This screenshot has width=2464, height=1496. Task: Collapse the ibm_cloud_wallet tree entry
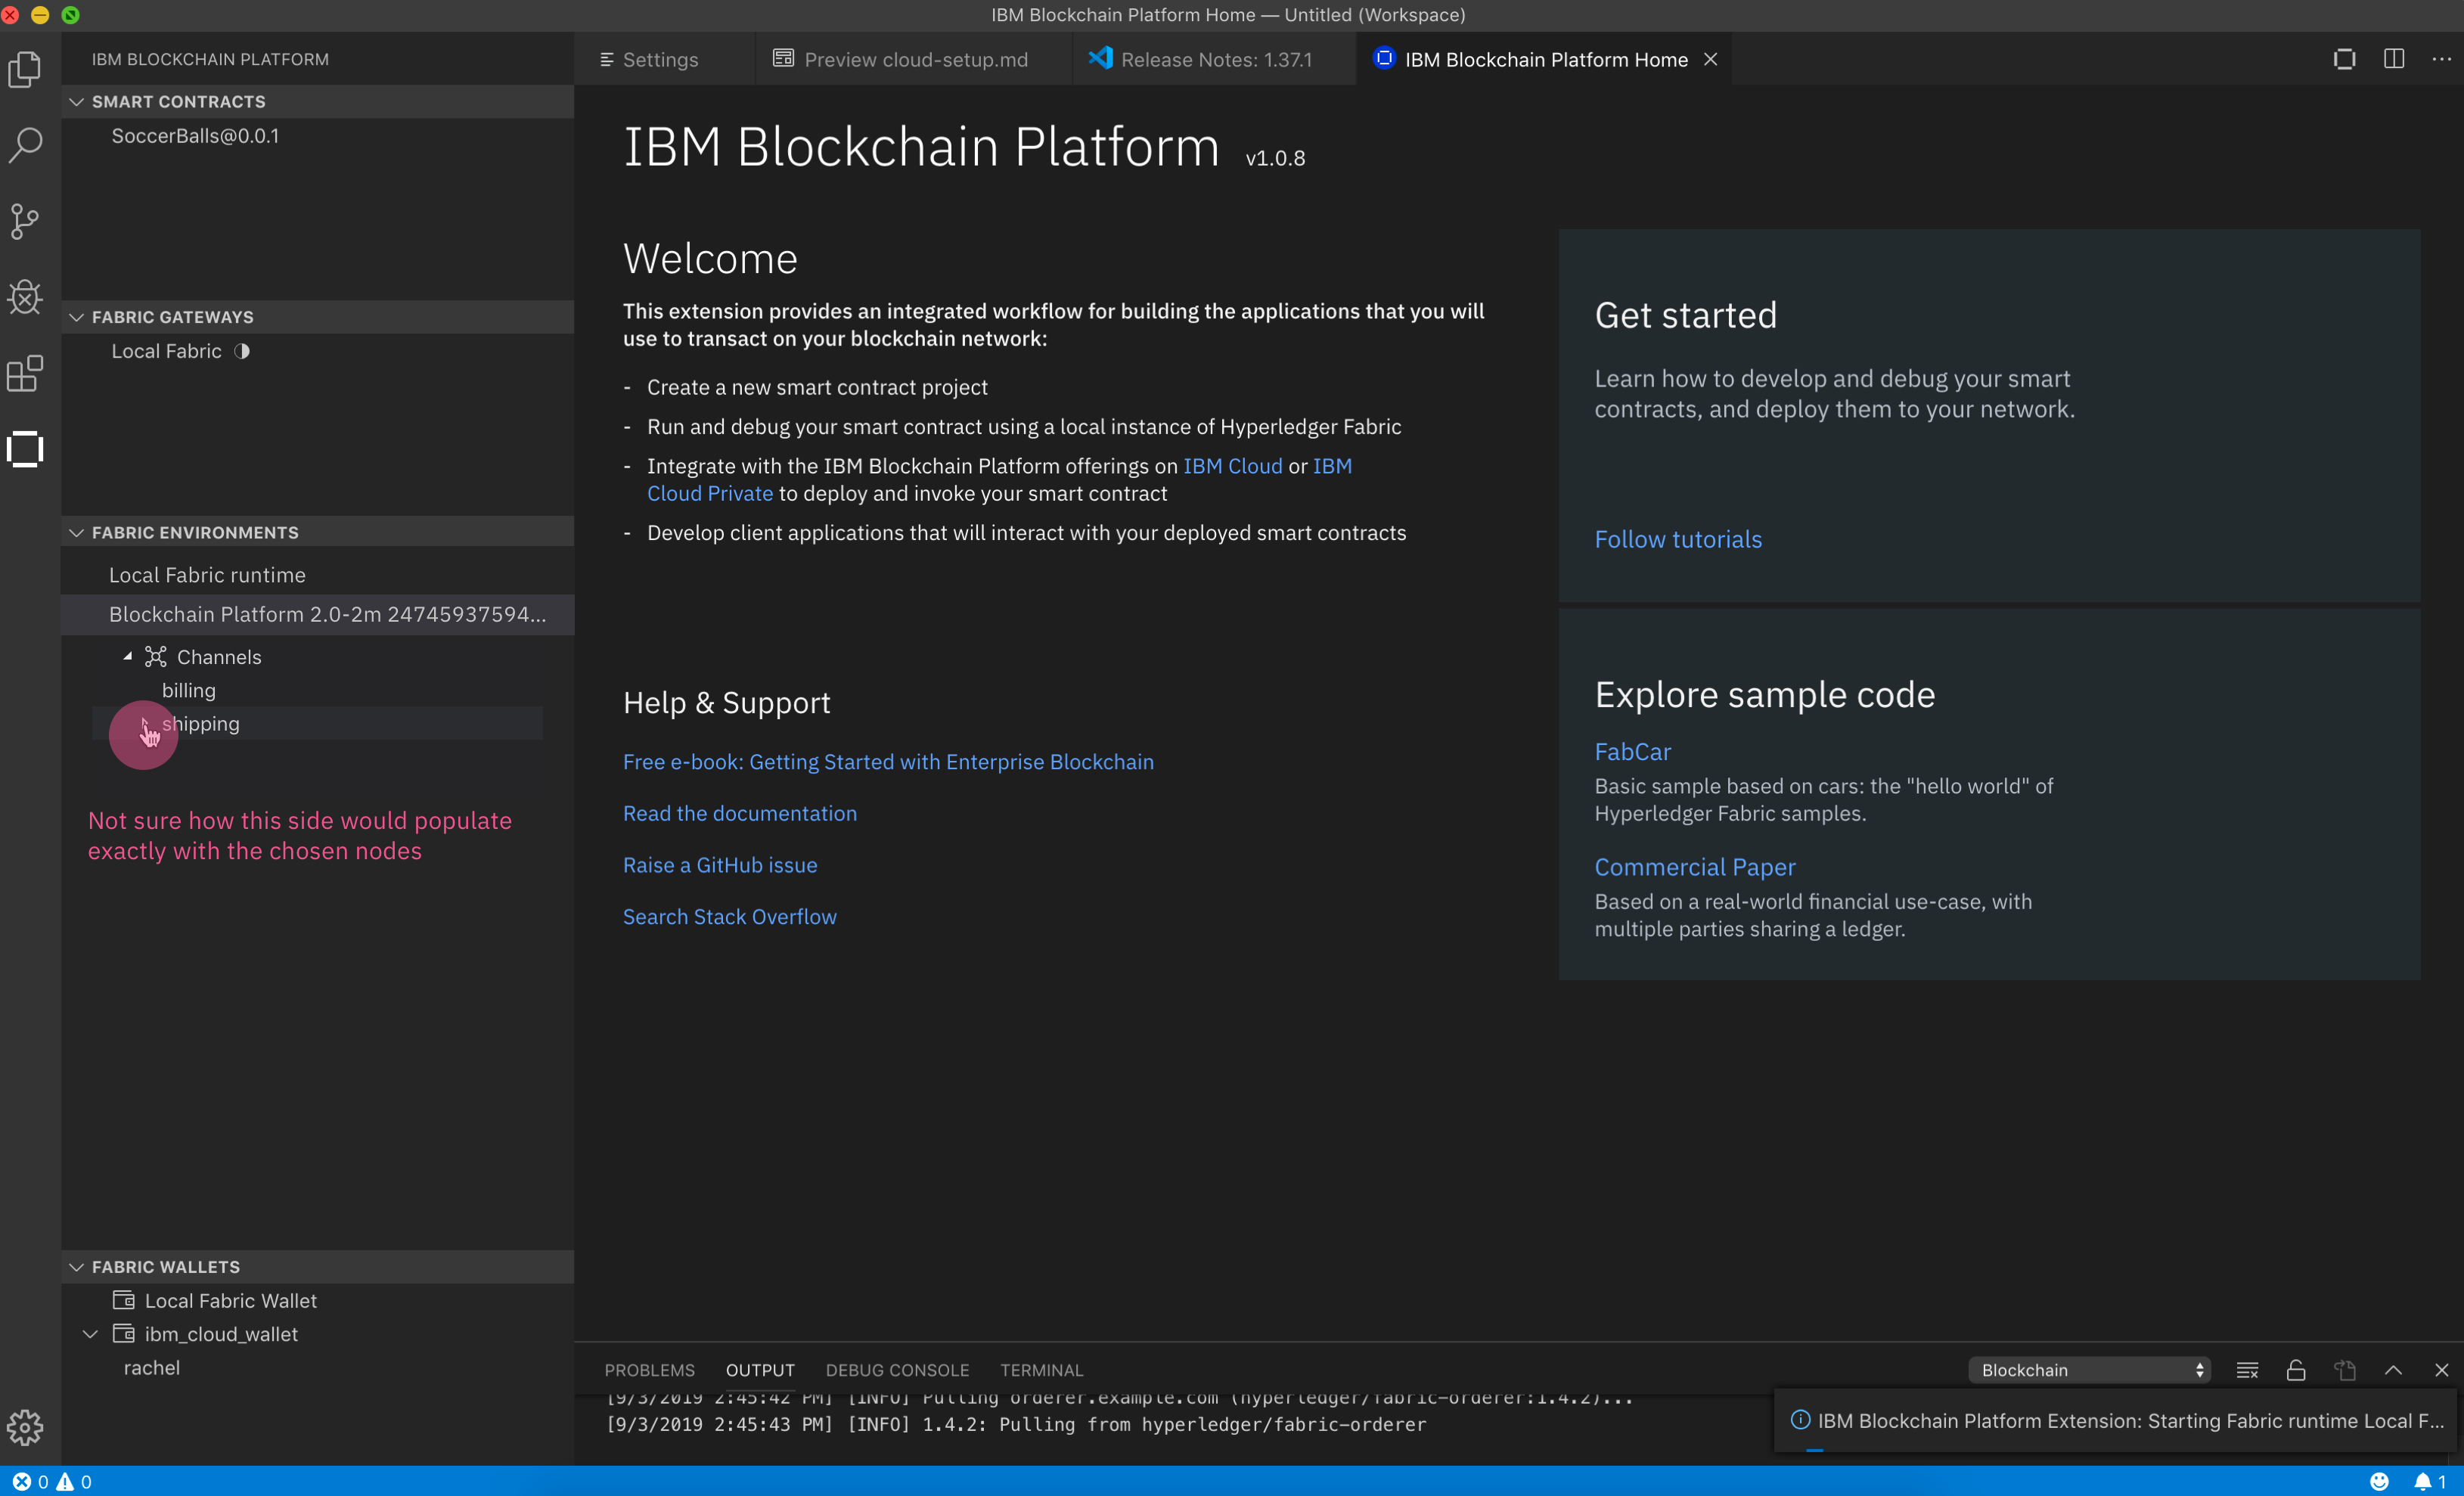(90, 1333)
